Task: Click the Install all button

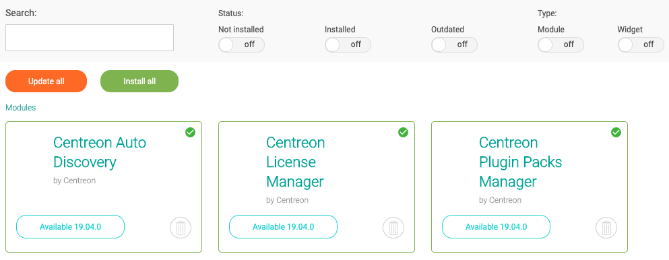Action: click(x=139, y=81)
